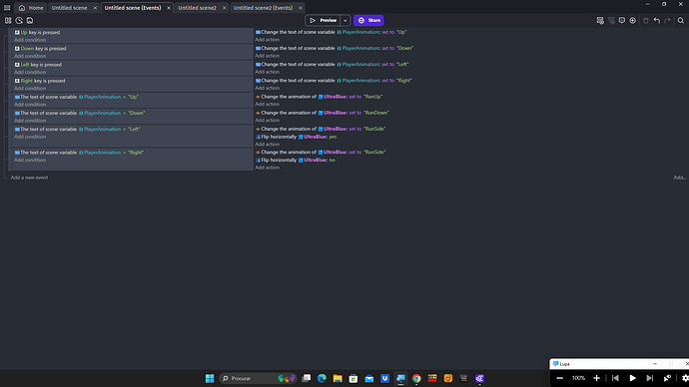This screenshot has height=387, width=689.
Task: Click the Lupa previous sentence button
Action: (615, 378)
